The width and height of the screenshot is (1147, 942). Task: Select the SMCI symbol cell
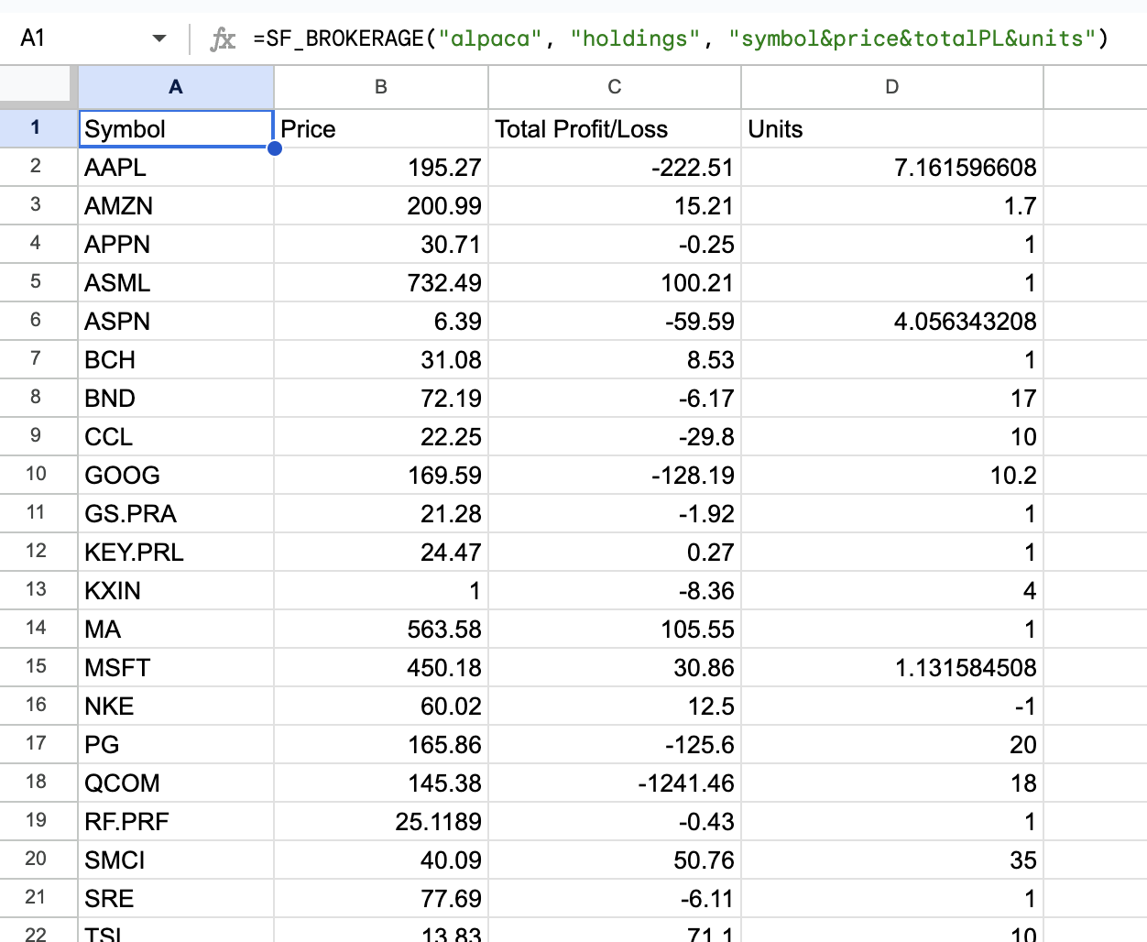click(x=176, y=860)
